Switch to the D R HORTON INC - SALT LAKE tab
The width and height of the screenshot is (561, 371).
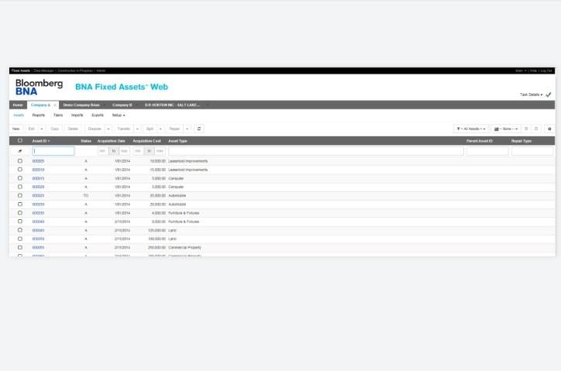[173, 105]
